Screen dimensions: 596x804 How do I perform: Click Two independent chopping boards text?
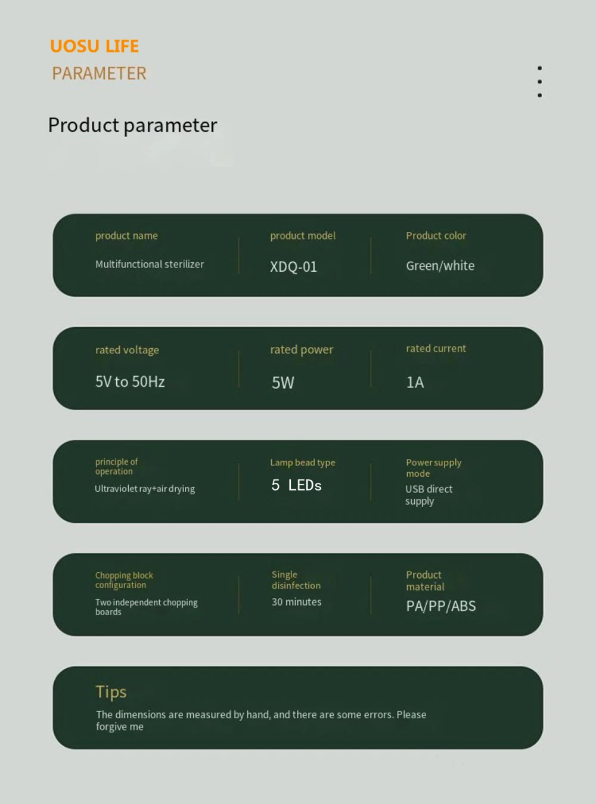146,607
